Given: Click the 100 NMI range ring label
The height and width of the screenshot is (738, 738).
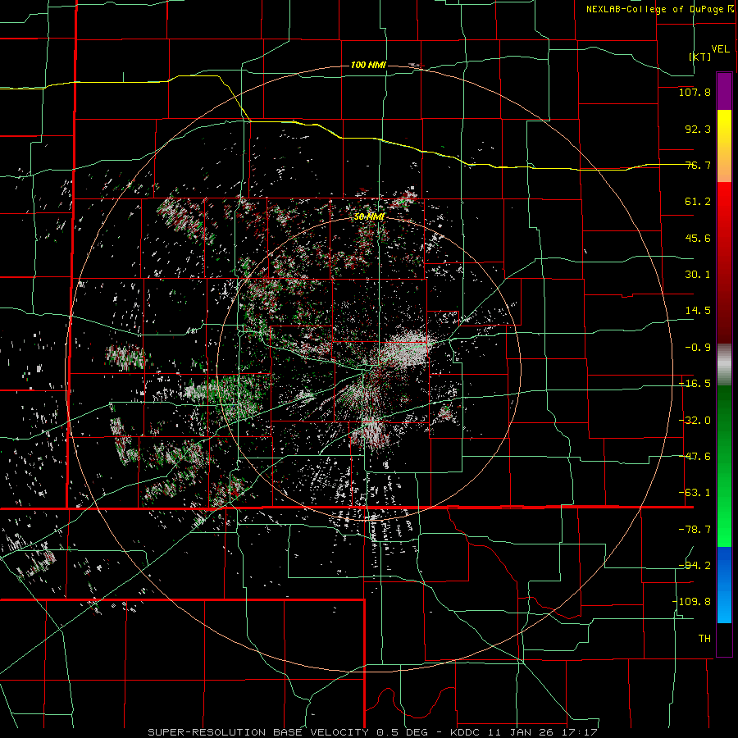Looking at the screenshot, I should click(x=368, y=65).
